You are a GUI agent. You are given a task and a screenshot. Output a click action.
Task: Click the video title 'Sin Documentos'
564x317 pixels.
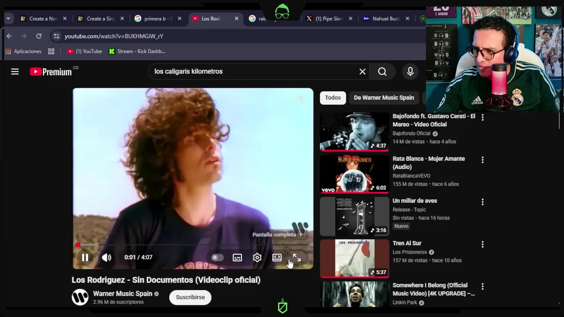(x=166, y=280)
